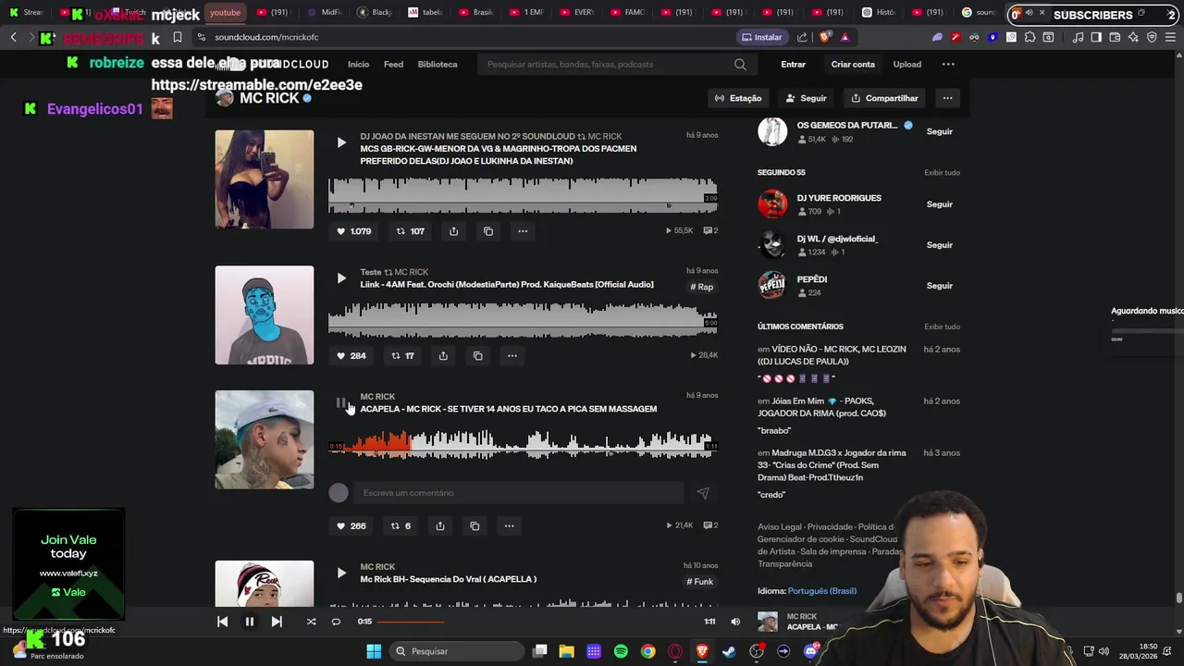Open Steam from the Windows taskbar

[x=729, y=651]
